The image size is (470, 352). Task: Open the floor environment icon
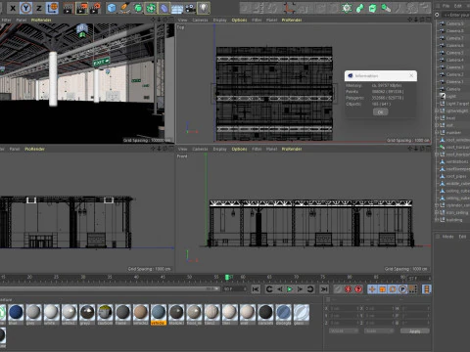(177, 9)
